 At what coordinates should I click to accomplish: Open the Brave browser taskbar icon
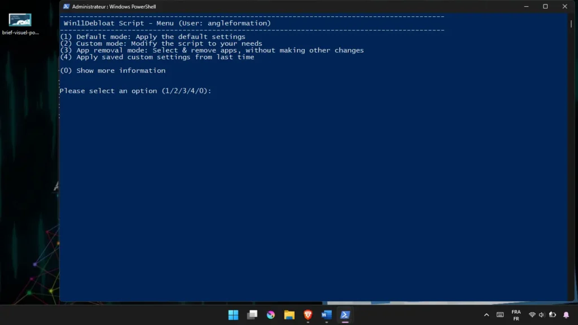[x=308, y=315]
